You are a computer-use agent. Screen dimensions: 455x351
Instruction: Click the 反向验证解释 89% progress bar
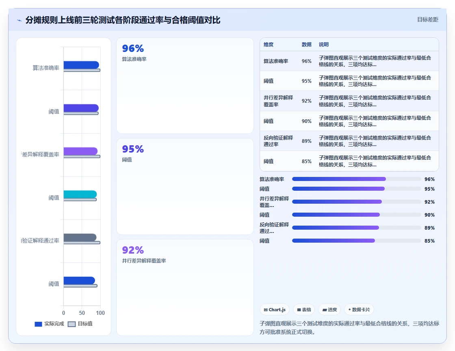click(356, 228)
